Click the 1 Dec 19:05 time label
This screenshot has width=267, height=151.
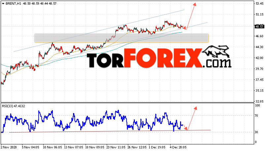pos(157,147)
